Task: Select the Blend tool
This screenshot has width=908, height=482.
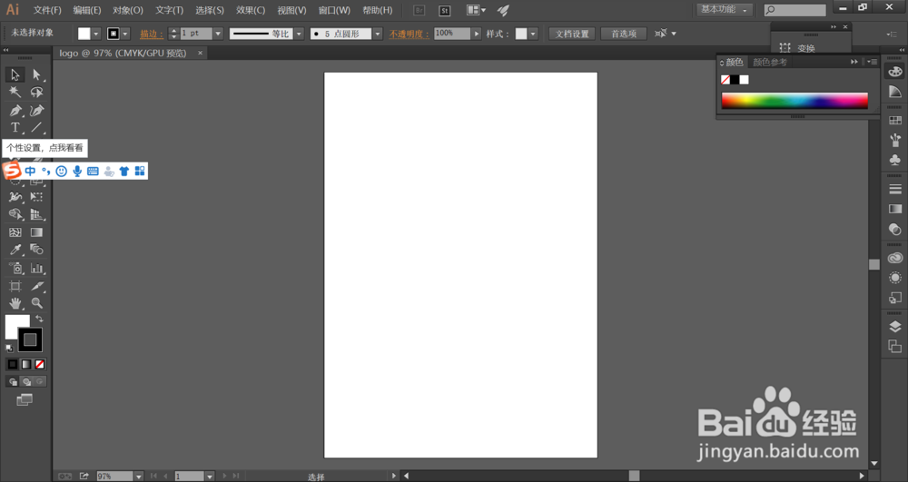Action: [x=36, y=250]
